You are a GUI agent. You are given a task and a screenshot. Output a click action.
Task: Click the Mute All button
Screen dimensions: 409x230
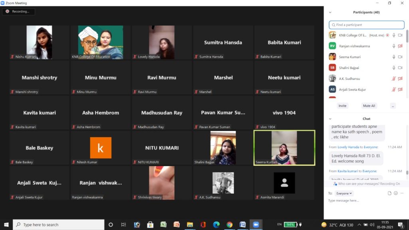pyautogui.click(x=369, y=106)
